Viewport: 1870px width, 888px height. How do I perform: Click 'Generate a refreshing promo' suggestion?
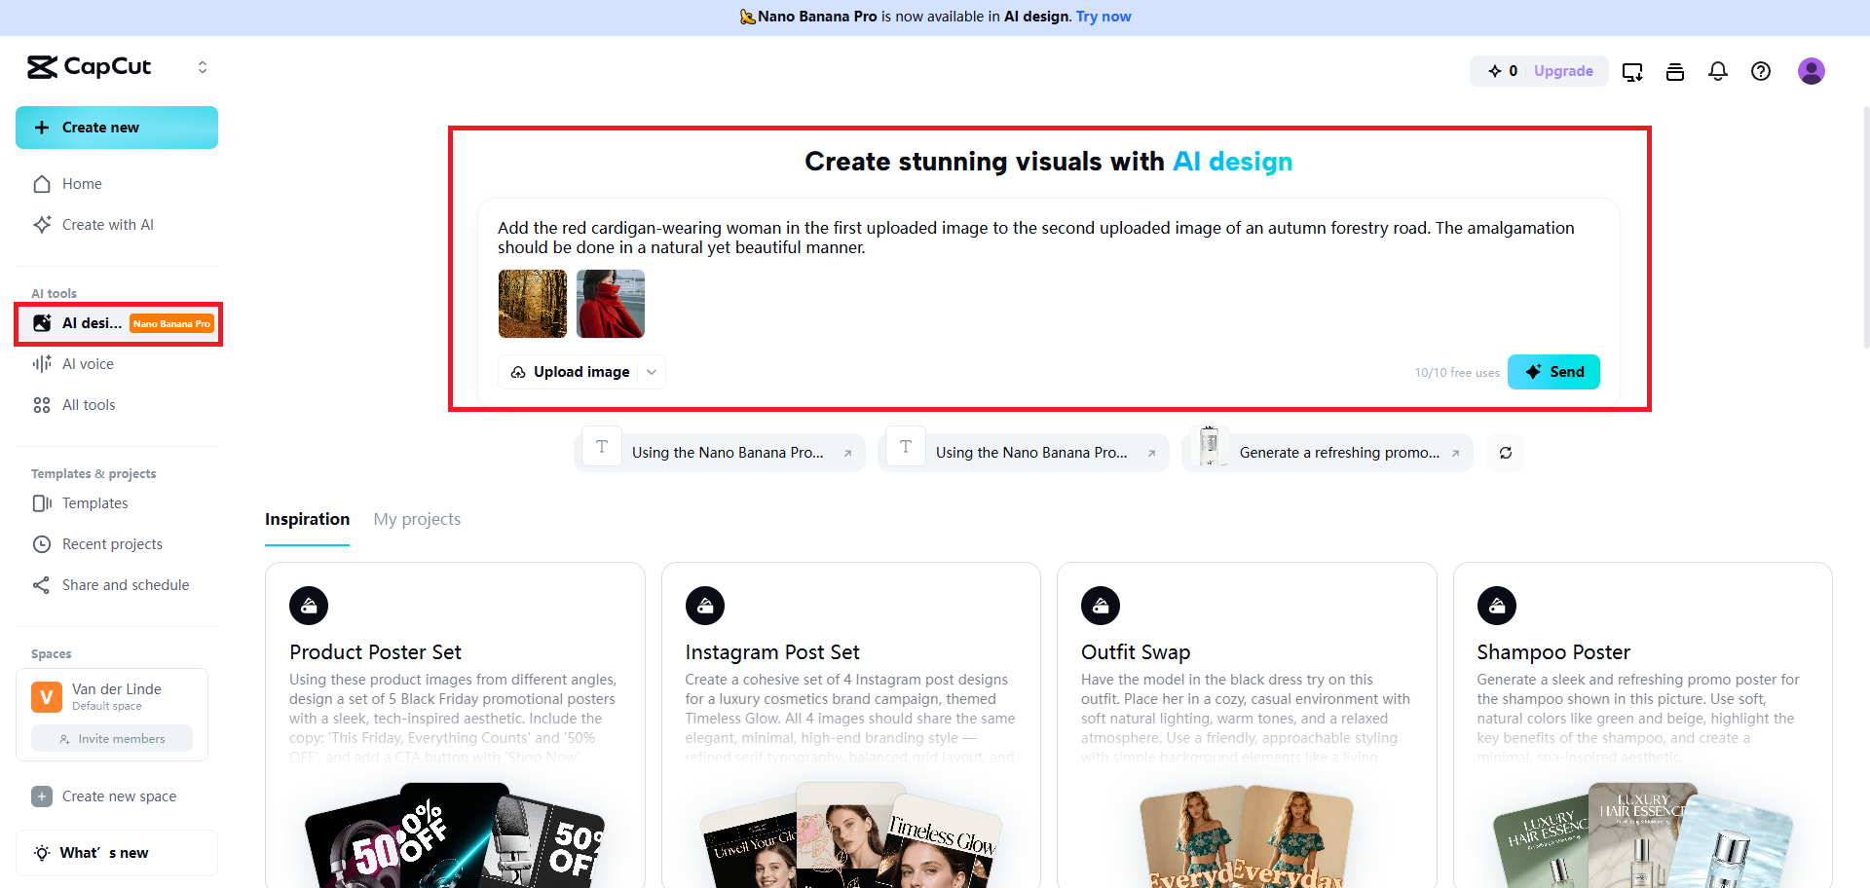pos(1328,453)
